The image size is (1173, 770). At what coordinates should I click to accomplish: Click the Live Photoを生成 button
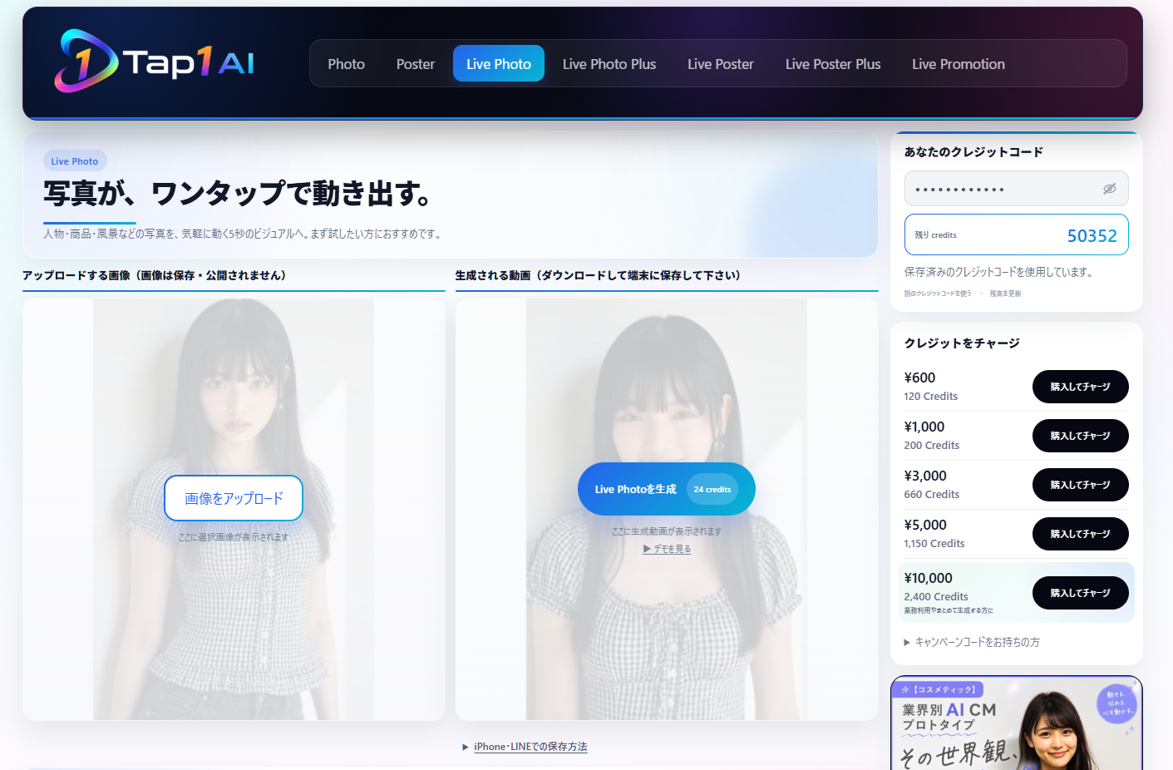coord(667,489)
